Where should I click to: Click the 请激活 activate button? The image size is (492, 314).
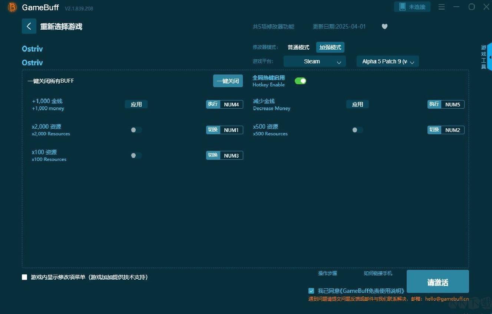click(437, 282)
